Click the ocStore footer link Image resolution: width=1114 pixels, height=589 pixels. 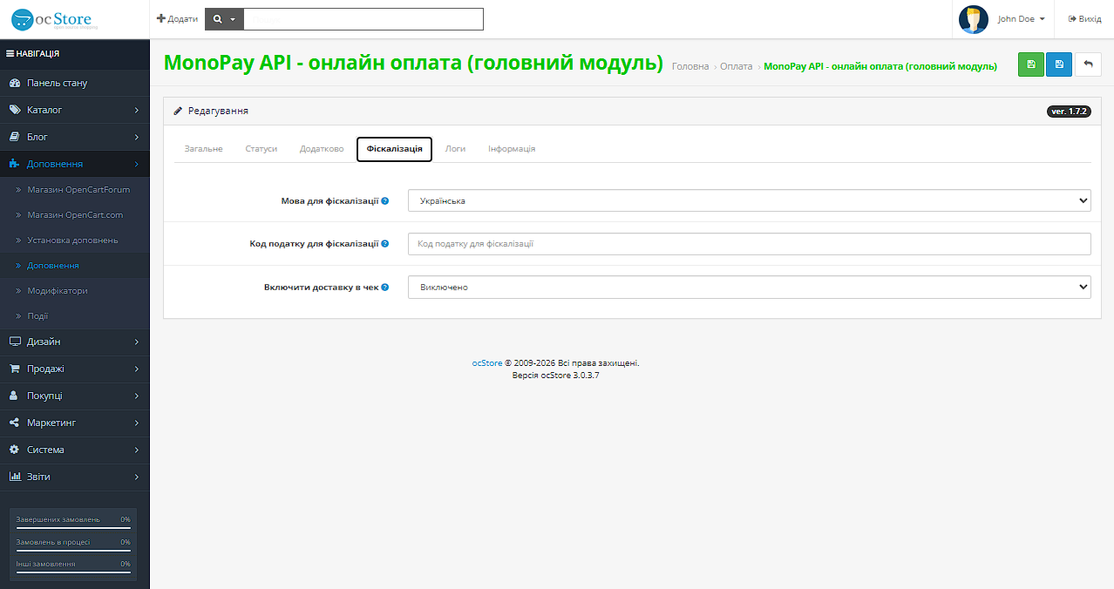pyautogui.click(x=487, y=362)
